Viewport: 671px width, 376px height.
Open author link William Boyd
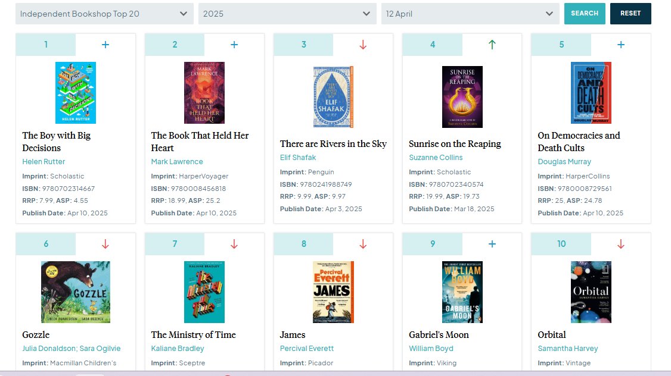click(x=431, y=348)
